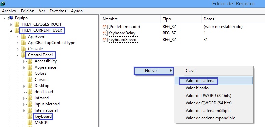Select the Control Panel key label

point(40,55)
